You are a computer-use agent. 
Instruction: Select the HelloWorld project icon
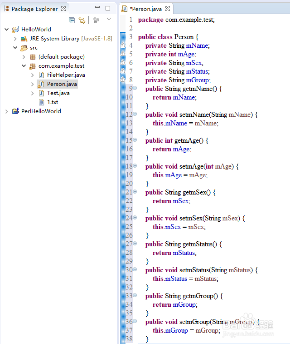(15, 30)
